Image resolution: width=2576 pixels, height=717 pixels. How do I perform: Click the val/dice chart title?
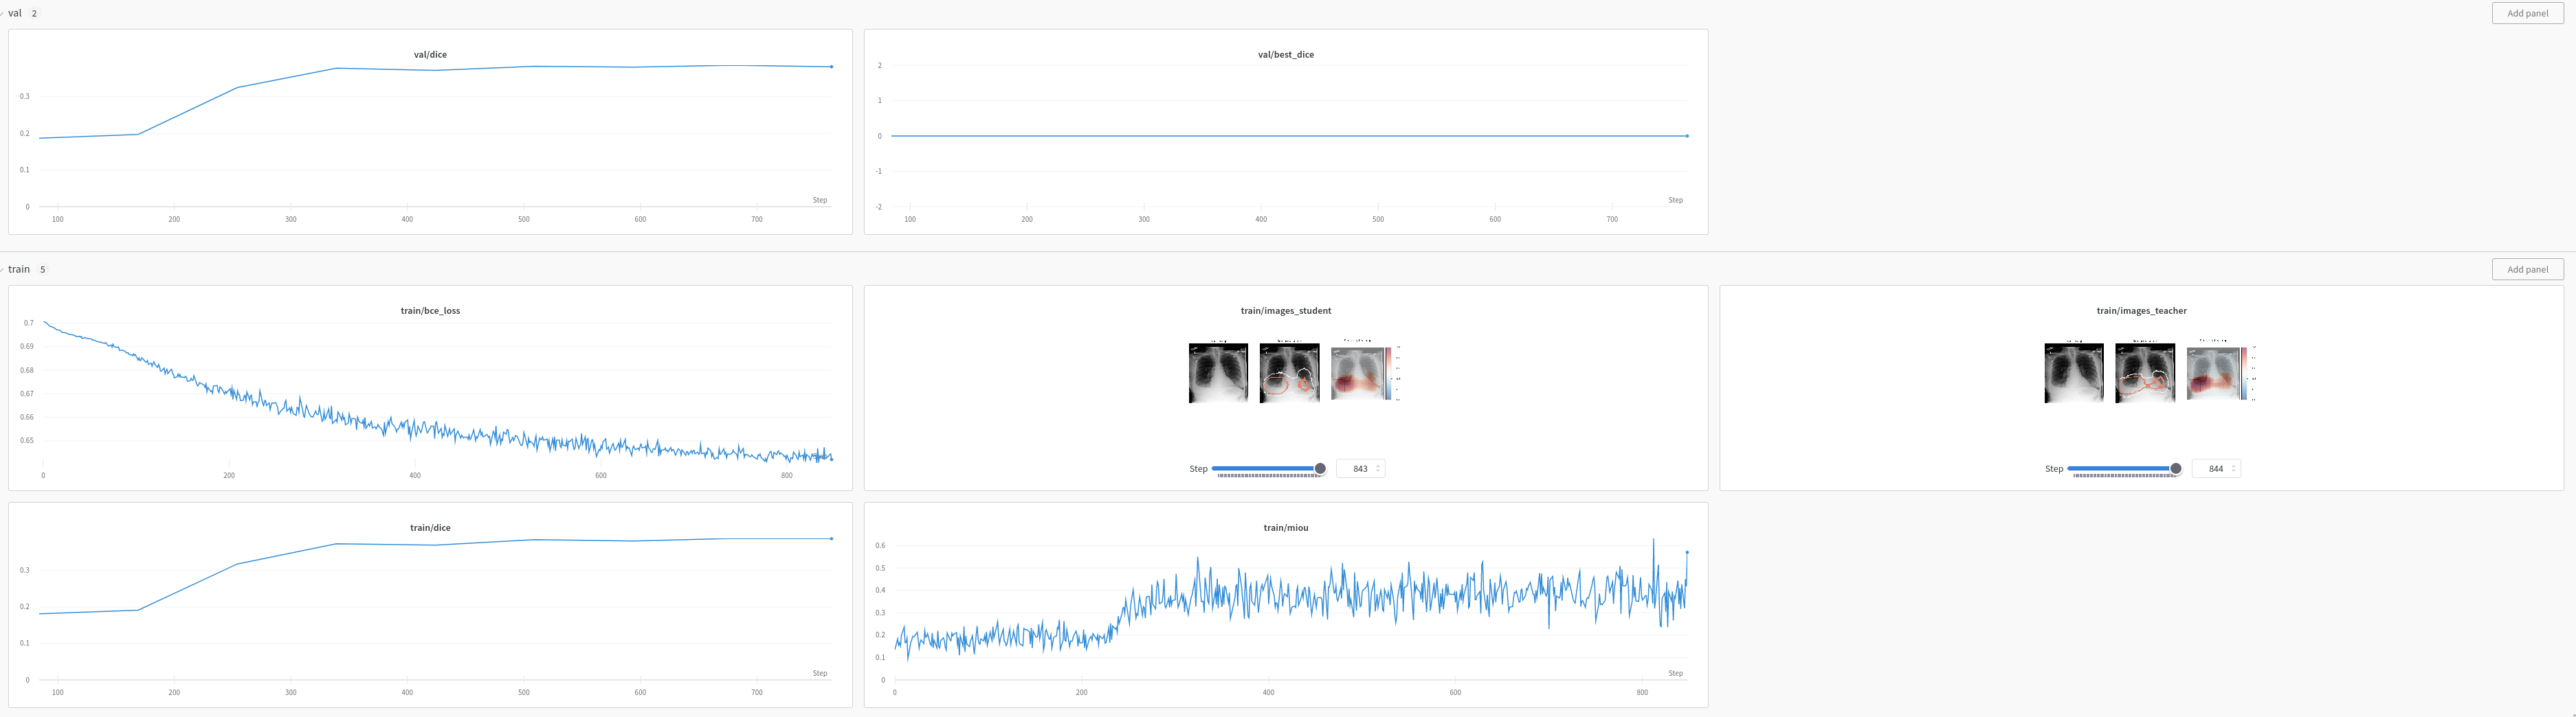tap(430, 55)
